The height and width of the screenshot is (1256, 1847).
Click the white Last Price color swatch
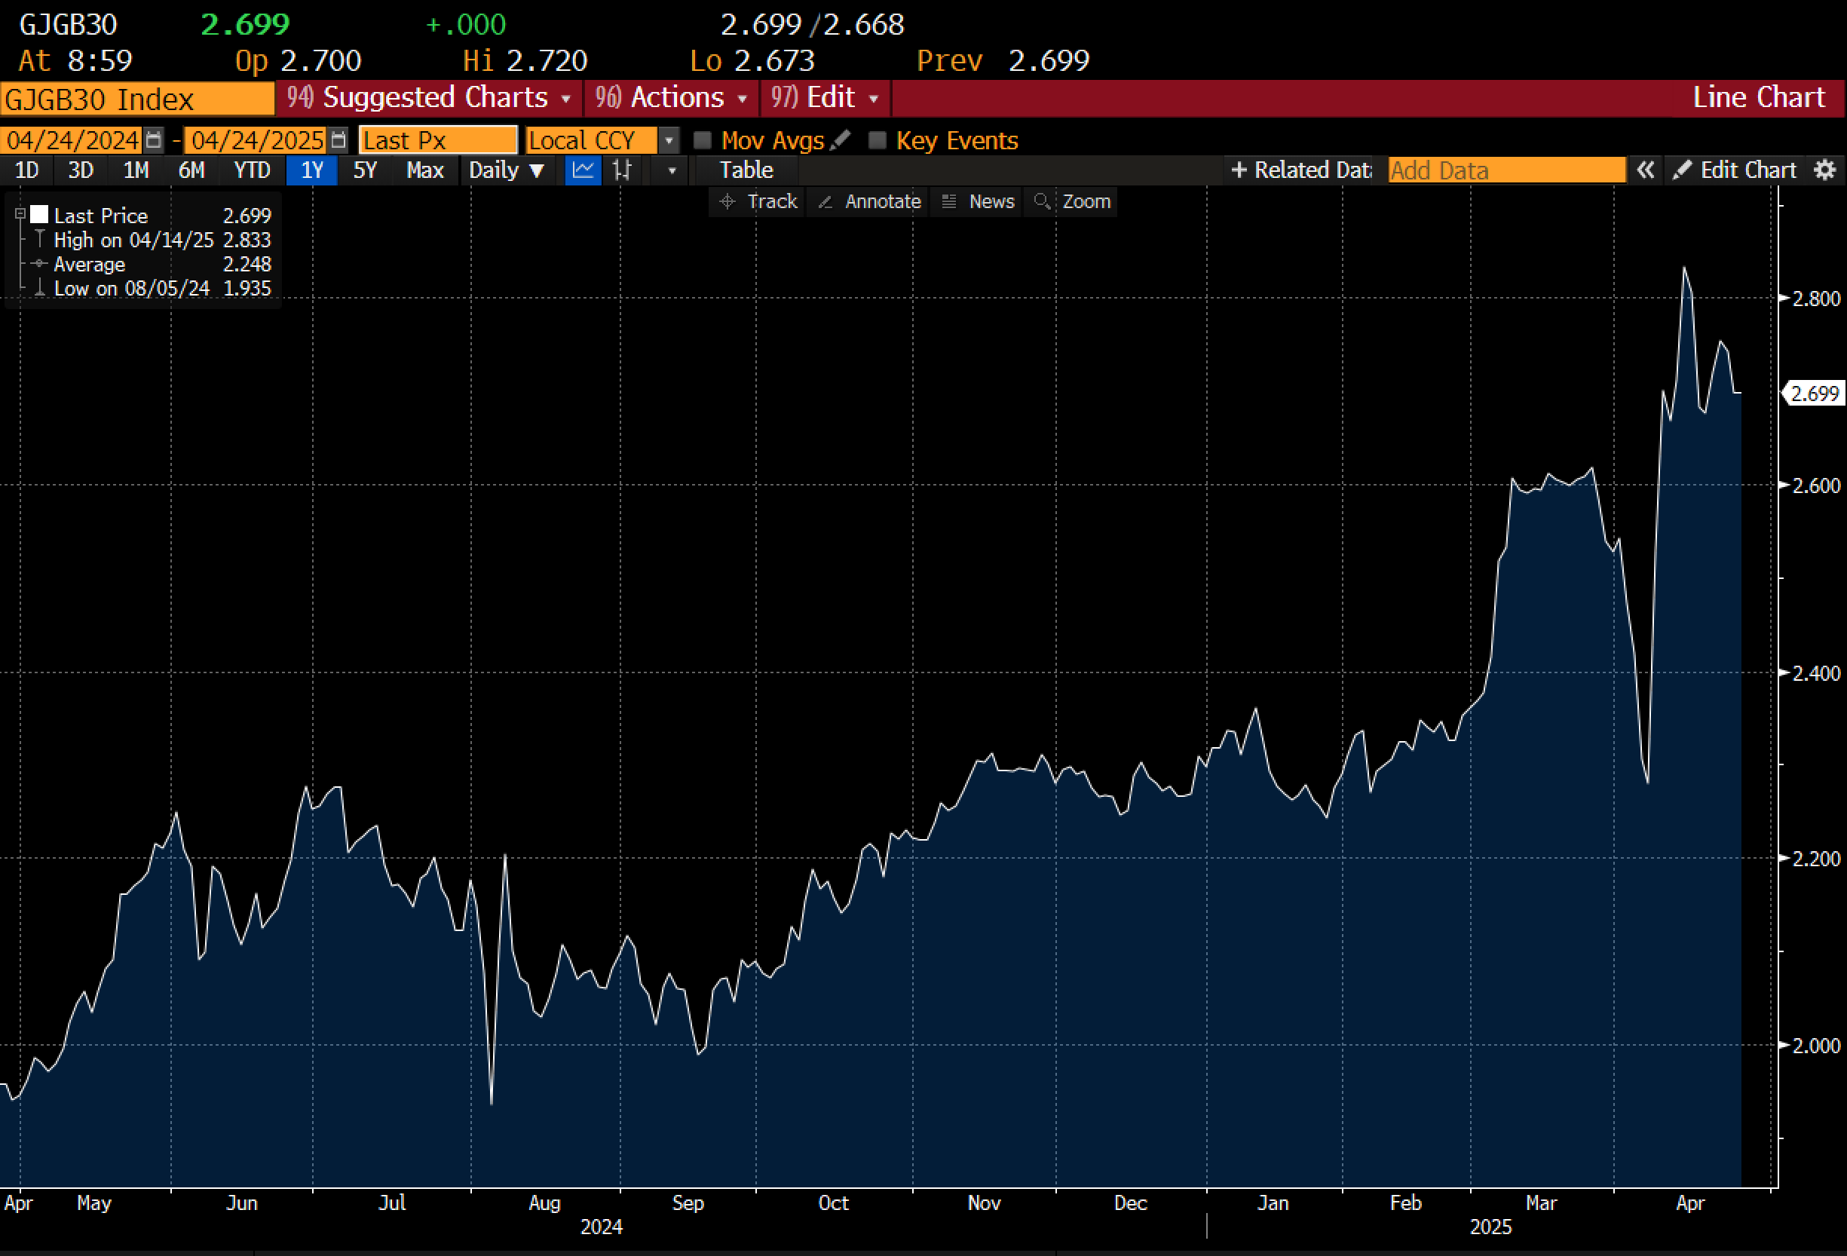(x=40, y=215)
